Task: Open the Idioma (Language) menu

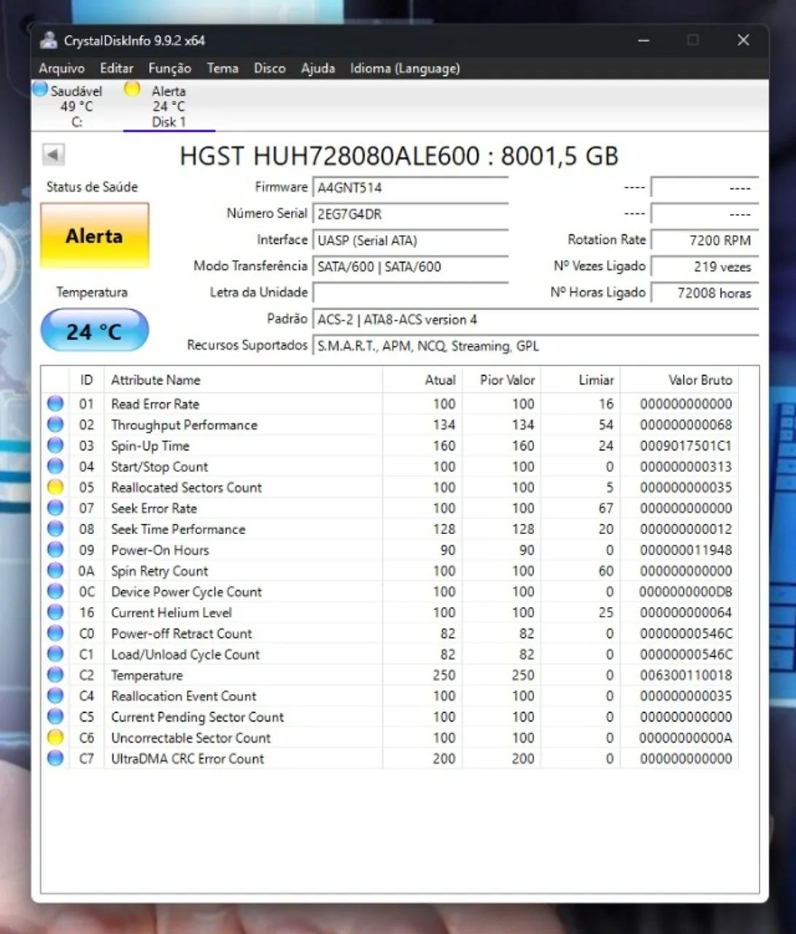Action: (405, 68)
